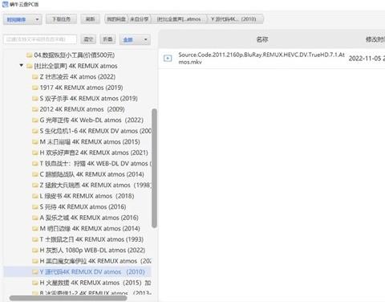Go to the '[杜比全景声]..atmos' breadcrumb
Image resolution: width=385 pixels, height=302 pixels.
(x=179, y=19)
